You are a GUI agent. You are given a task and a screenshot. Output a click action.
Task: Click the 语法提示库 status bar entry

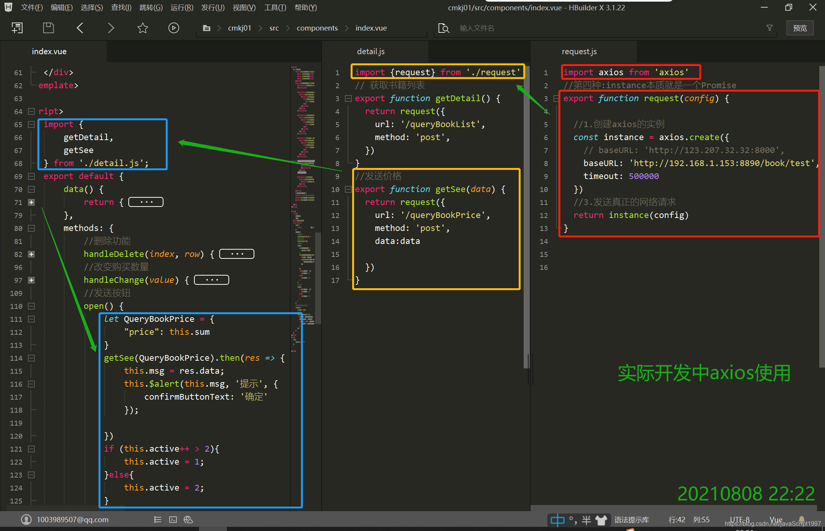[632, 520]
